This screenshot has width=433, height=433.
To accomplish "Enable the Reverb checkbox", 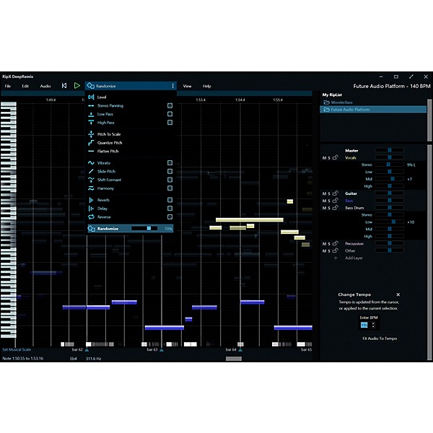I will pyautogui.click(x=170, y=200).
